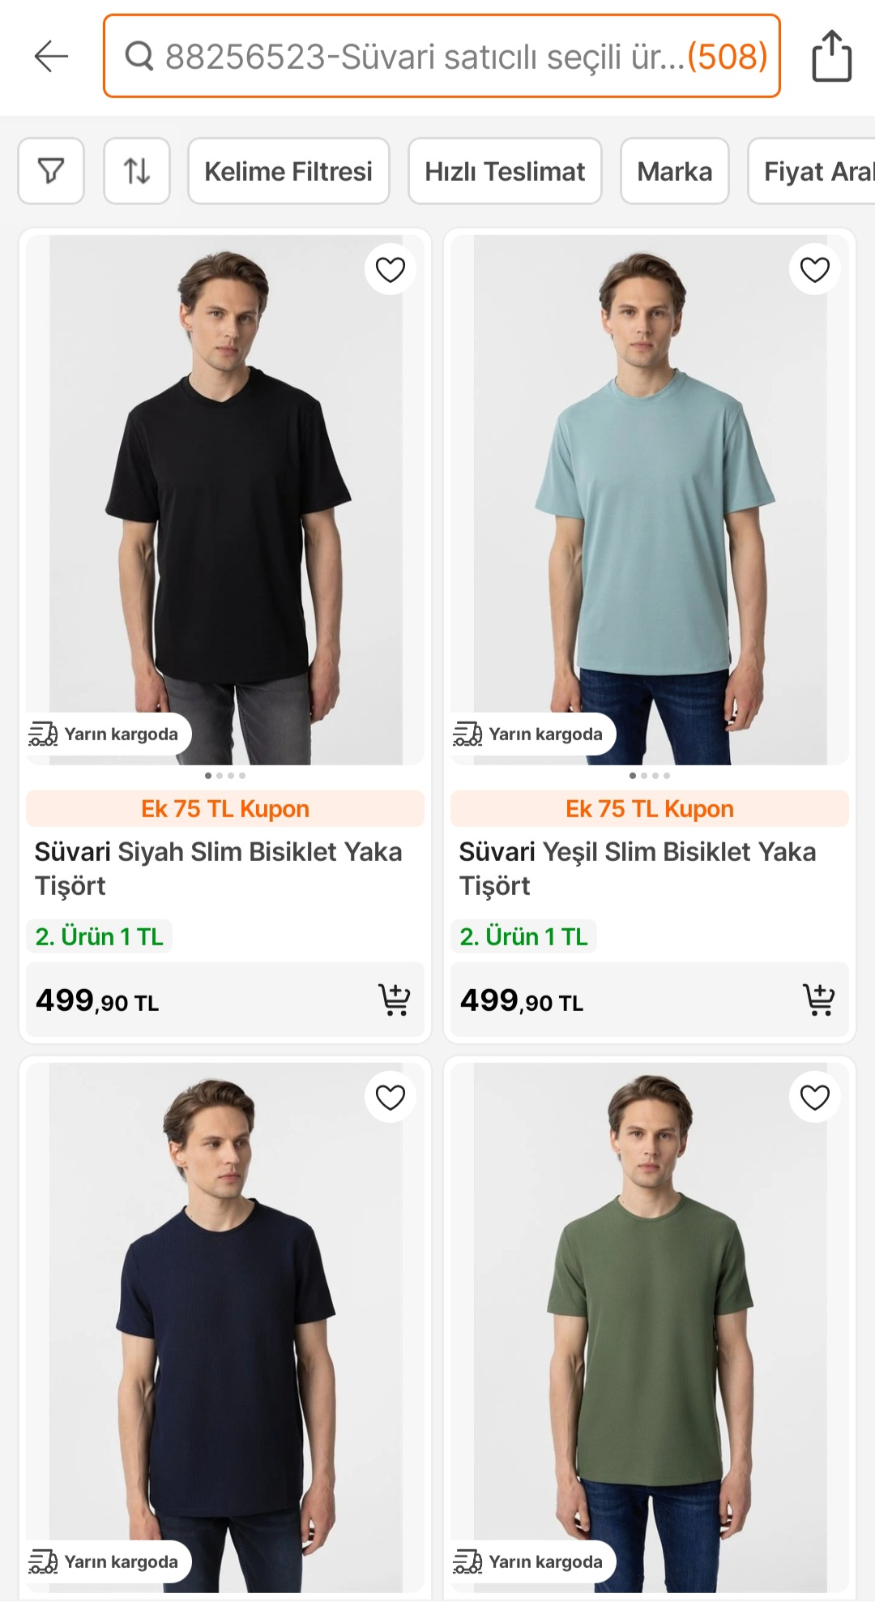This screenshot has width=875, height=1606.
Task: Focus the search field with seller text
Action: pyautogui.click(x=442, y=56)
